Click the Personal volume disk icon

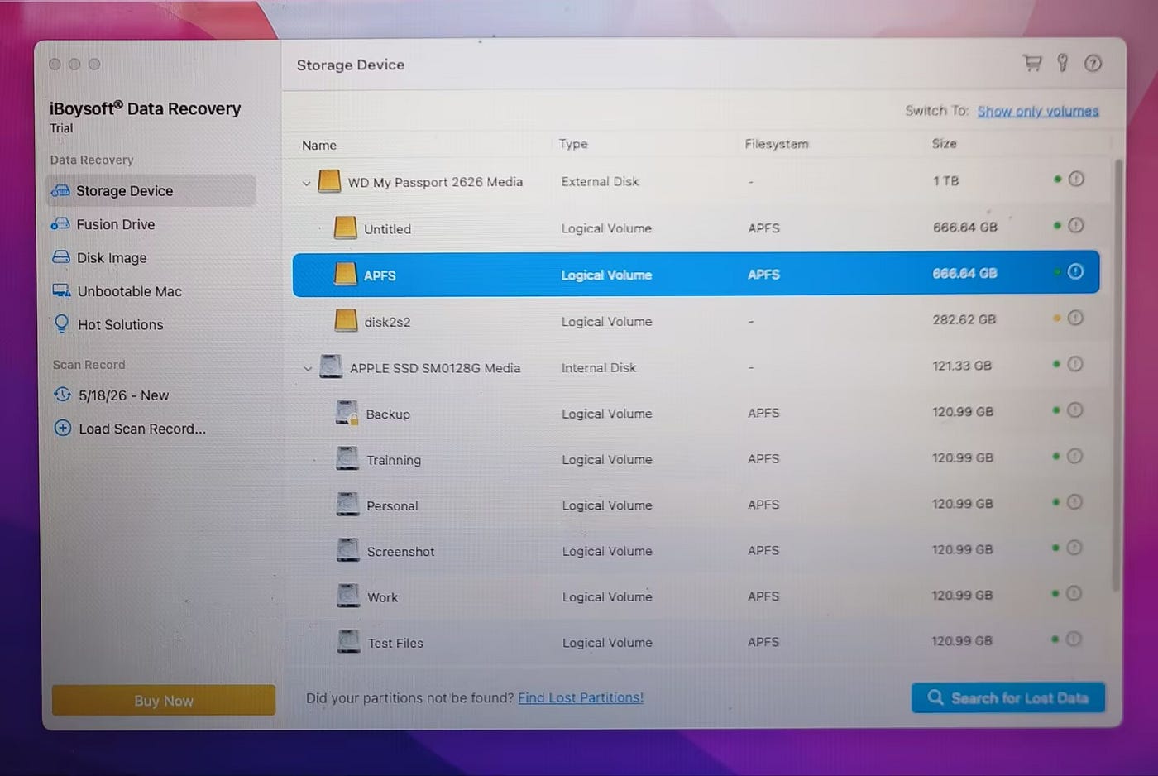(348, 505)
